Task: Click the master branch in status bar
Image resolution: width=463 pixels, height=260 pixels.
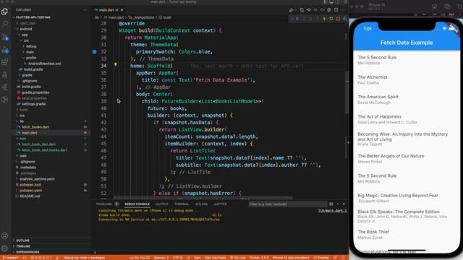Action: pos(11,258)
